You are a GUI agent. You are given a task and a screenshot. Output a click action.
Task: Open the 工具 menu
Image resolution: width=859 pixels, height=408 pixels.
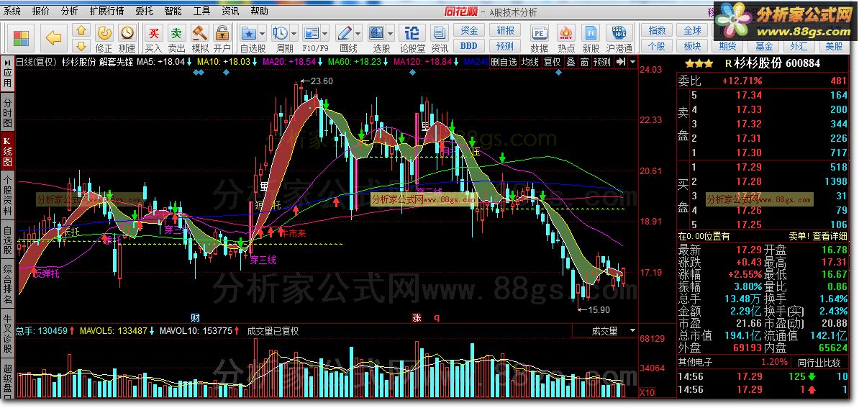click(201, 11)
